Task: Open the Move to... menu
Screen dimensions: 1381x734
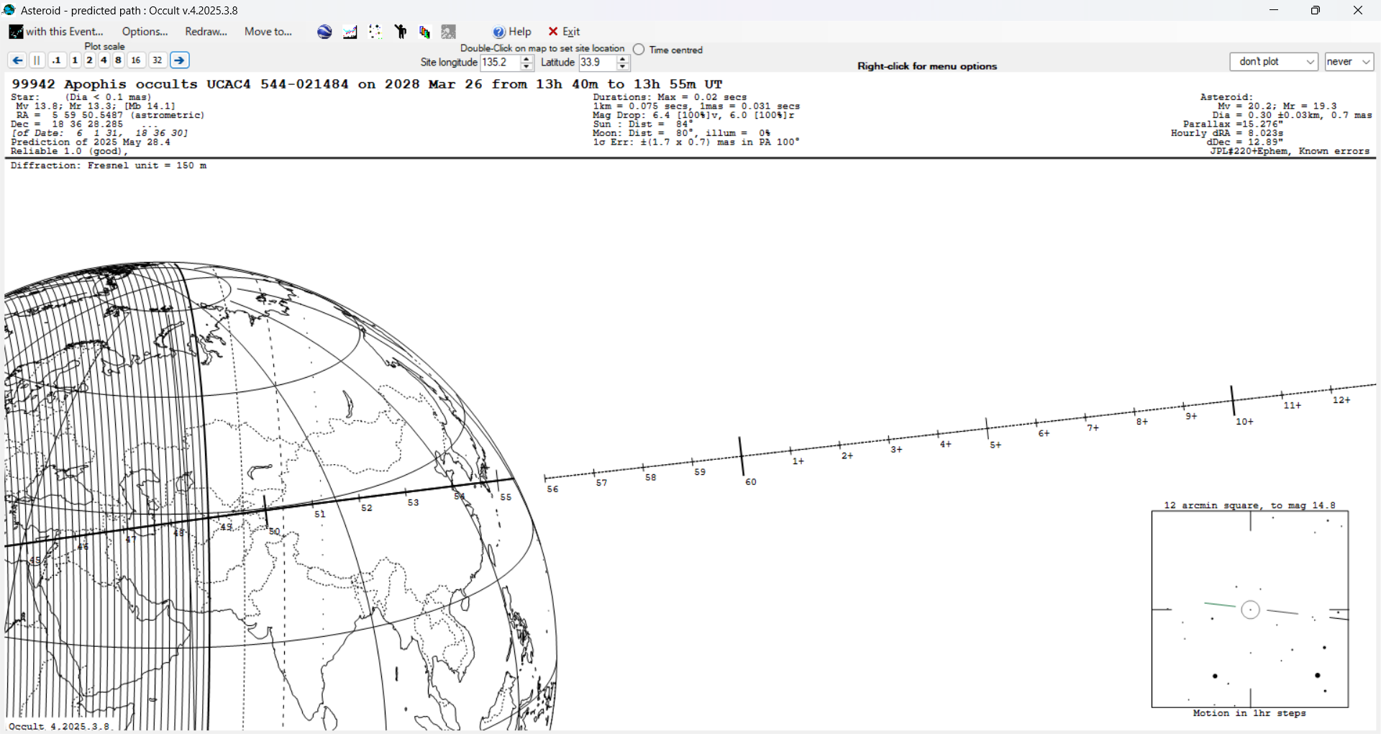Action: (268, 32)
